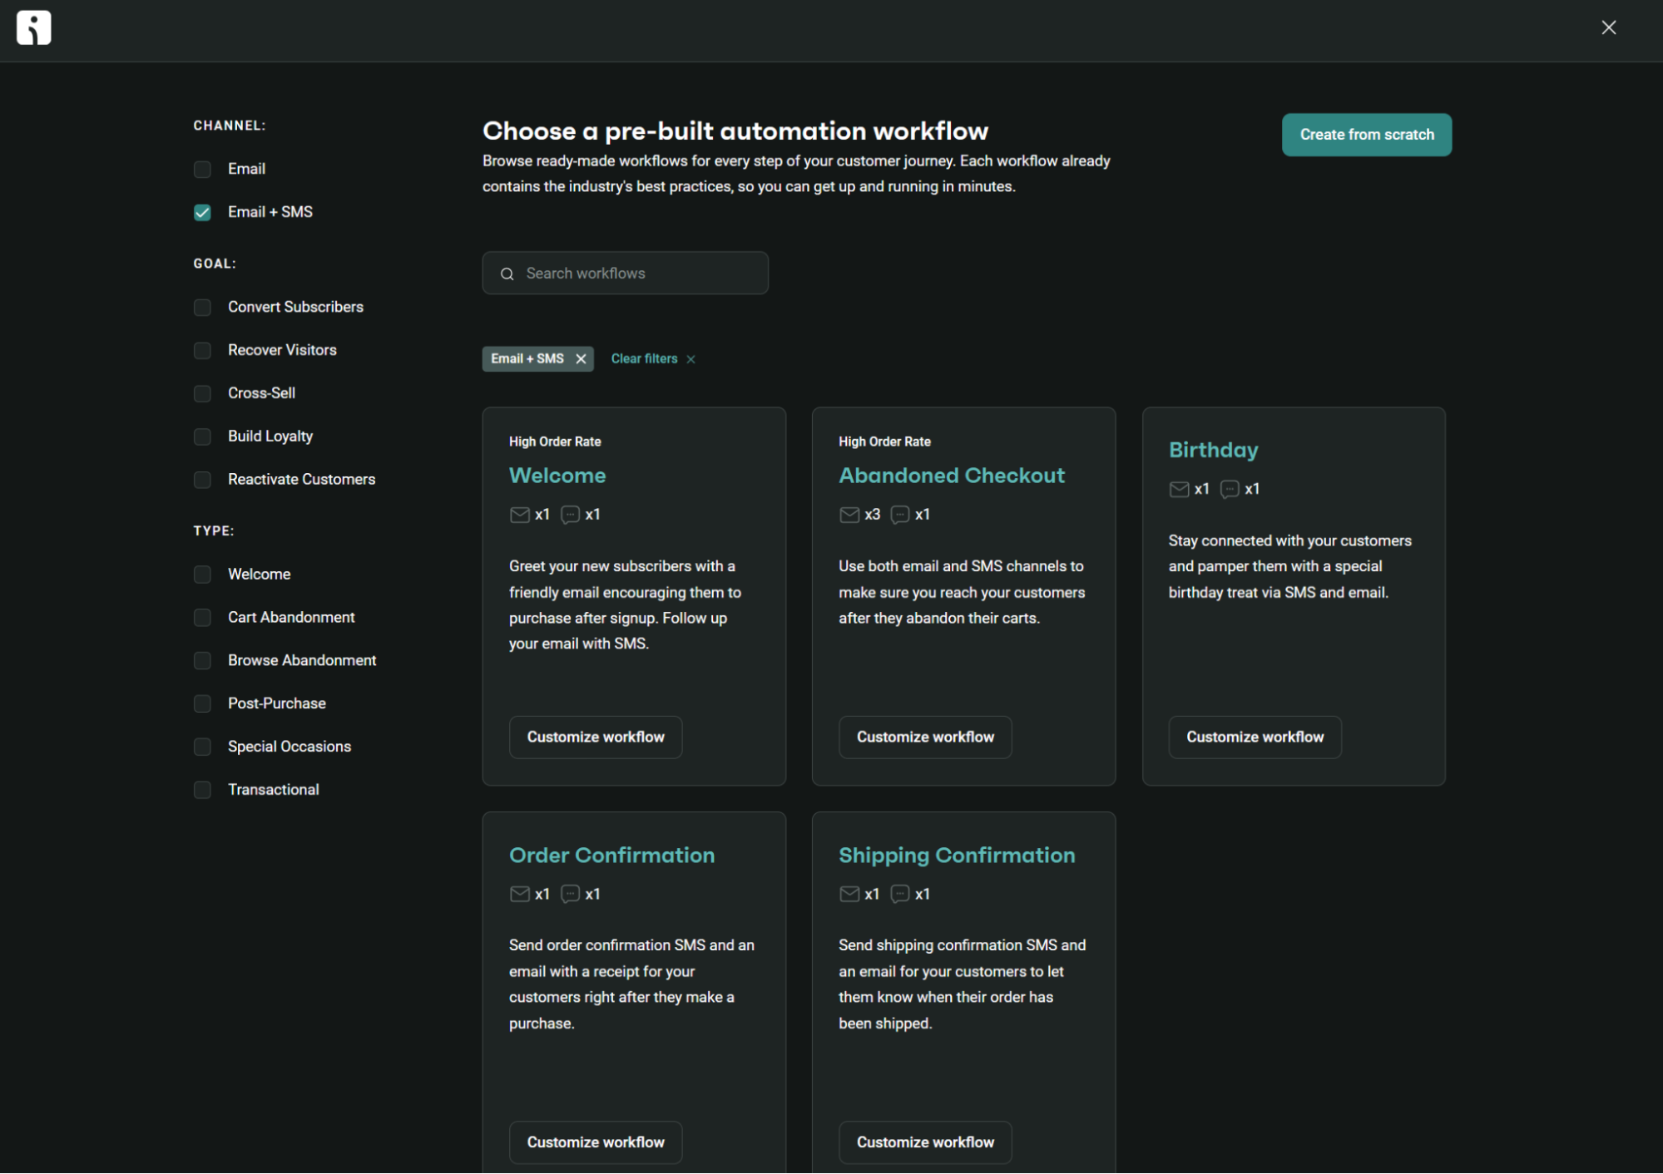Click the x3 email count on Abandoned Checkout
Image resolution: width=1663 pixels, height=1174 pixels.
pyautogui.click(x=872, y=515)
